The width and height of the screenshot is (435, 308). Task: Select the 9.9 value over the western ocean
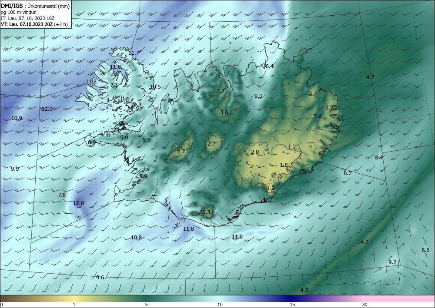coord(15,169)
